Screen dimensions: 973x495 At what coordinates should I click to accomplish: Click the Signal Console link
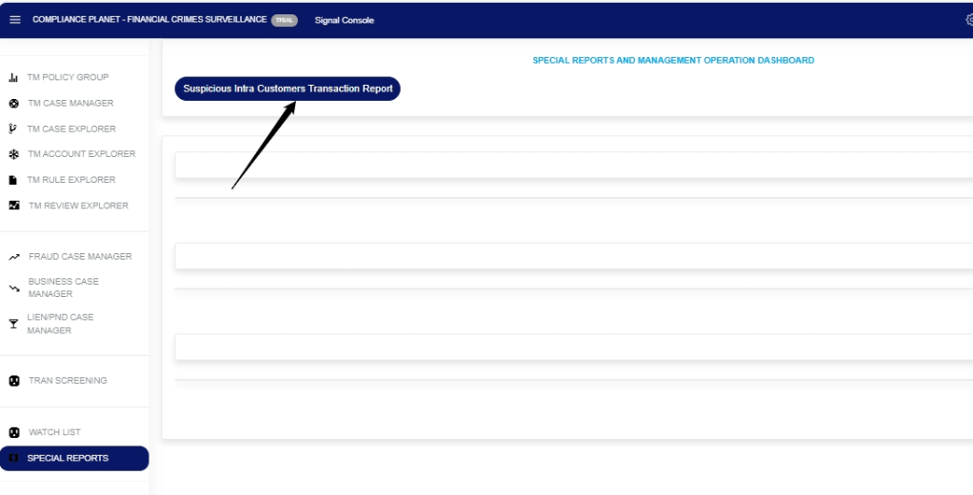(344, 20)
